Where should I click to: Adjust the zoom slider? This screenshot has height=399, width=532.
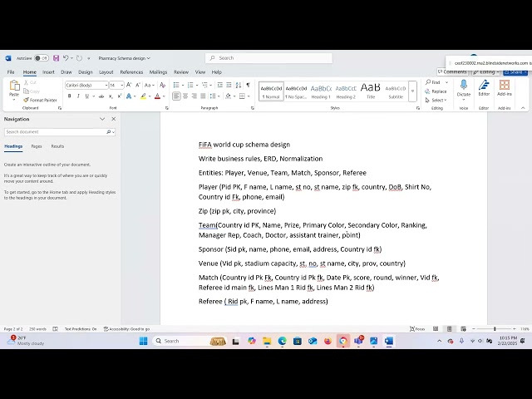(495, 329)
